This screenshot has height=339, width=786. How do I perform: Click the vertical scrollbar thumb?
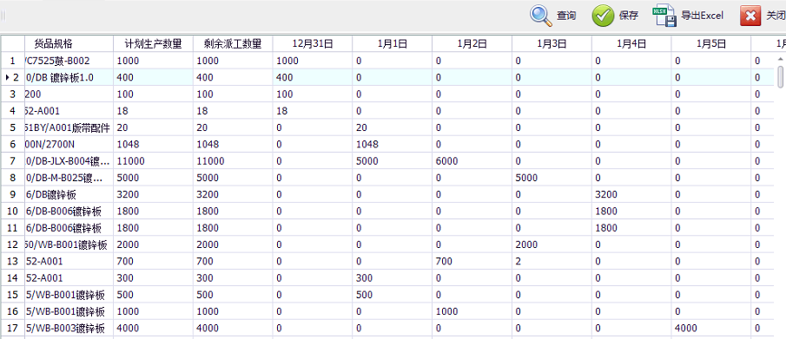coord(780,76)
